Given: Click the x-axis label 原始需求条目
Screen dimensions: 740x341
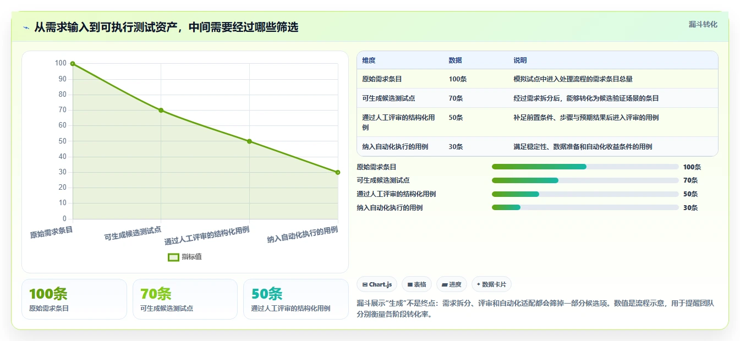Looking at the screenshot, I should click(51, 232).
